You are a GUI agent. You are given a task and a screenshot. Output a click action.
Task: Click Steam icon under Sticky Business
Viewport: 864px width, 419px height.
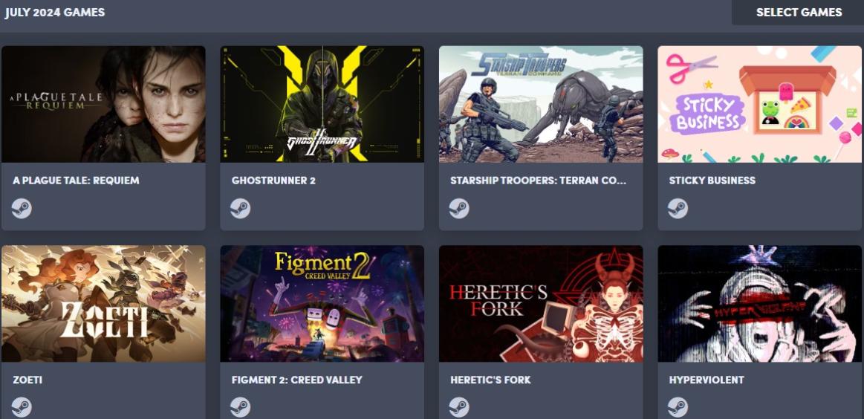tap(678, 209)
